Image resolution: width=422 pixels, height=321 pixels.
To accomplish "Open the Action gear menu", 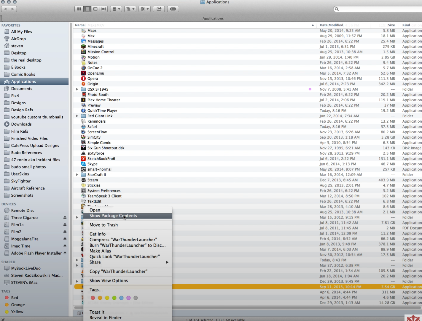I will click(x=144, y=9).
